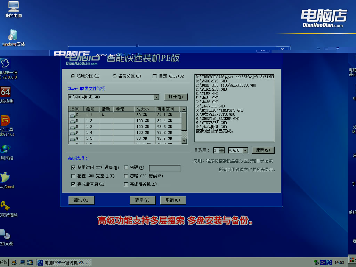Click the Open (打开) button
Image resolution: width=356 pixels, height=267 pixels.
pyautogui.click(x=176, y=97)
